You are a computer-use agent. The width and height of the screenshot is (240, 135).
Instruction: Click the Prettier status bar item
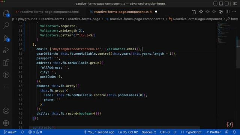click(x=213, y=132)
